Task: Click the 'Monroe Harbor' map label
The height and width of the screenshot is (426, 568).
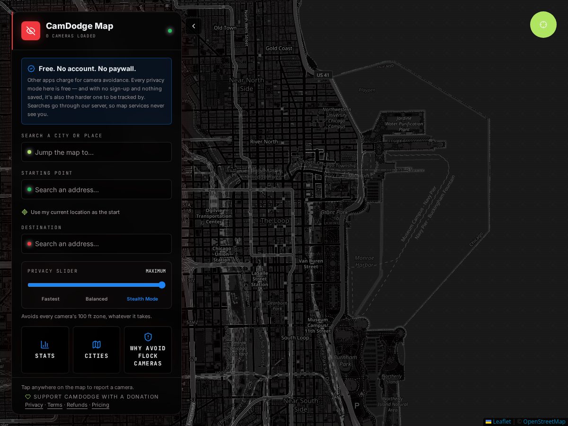Action: pyautogui.click(x=364, y=261)
